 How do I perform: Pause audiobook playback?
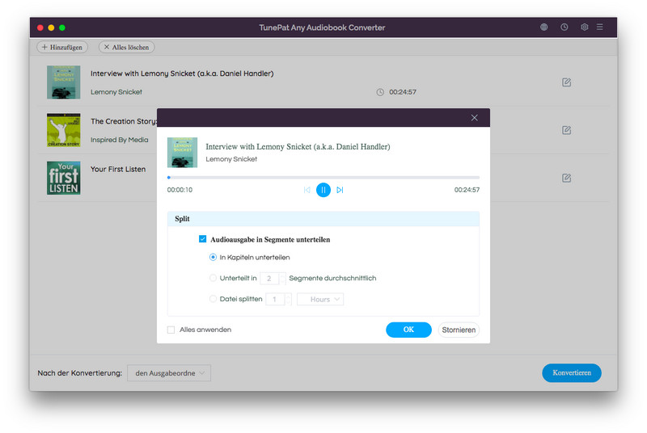323,190
